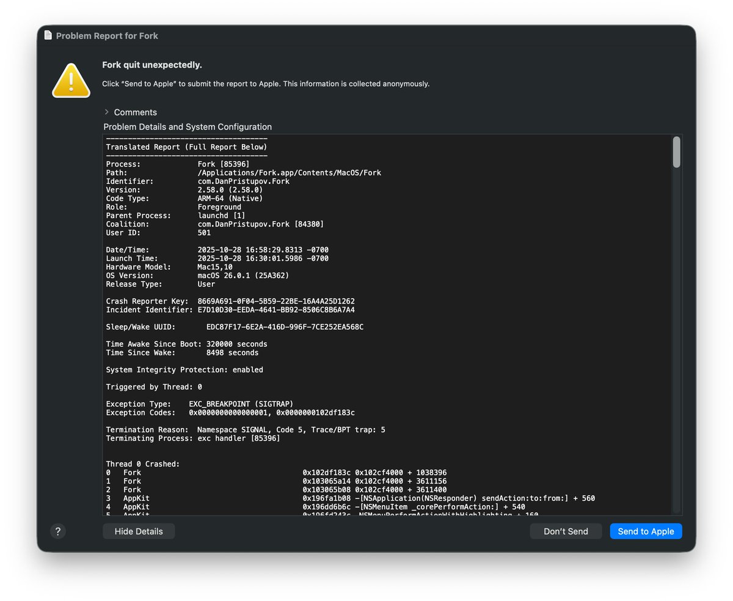This screenshot has height=601, width=733.
Task: Click 'Parent Process: launchd [1]' line
Action: pyautogui.click(x=175, y=216)
